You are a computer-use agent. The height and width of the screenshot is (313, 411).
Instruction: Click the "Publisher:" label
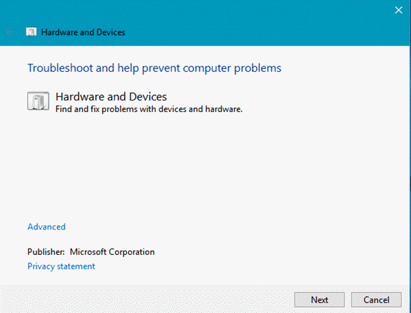click(46, 252)
